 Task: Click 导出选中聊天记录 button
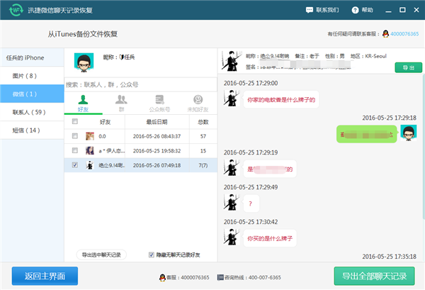(x=101, y=255)
